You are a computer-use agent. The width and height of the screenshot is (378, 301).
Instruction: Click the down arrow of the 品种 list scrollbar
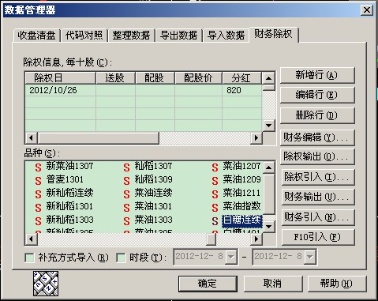point(269,226)
